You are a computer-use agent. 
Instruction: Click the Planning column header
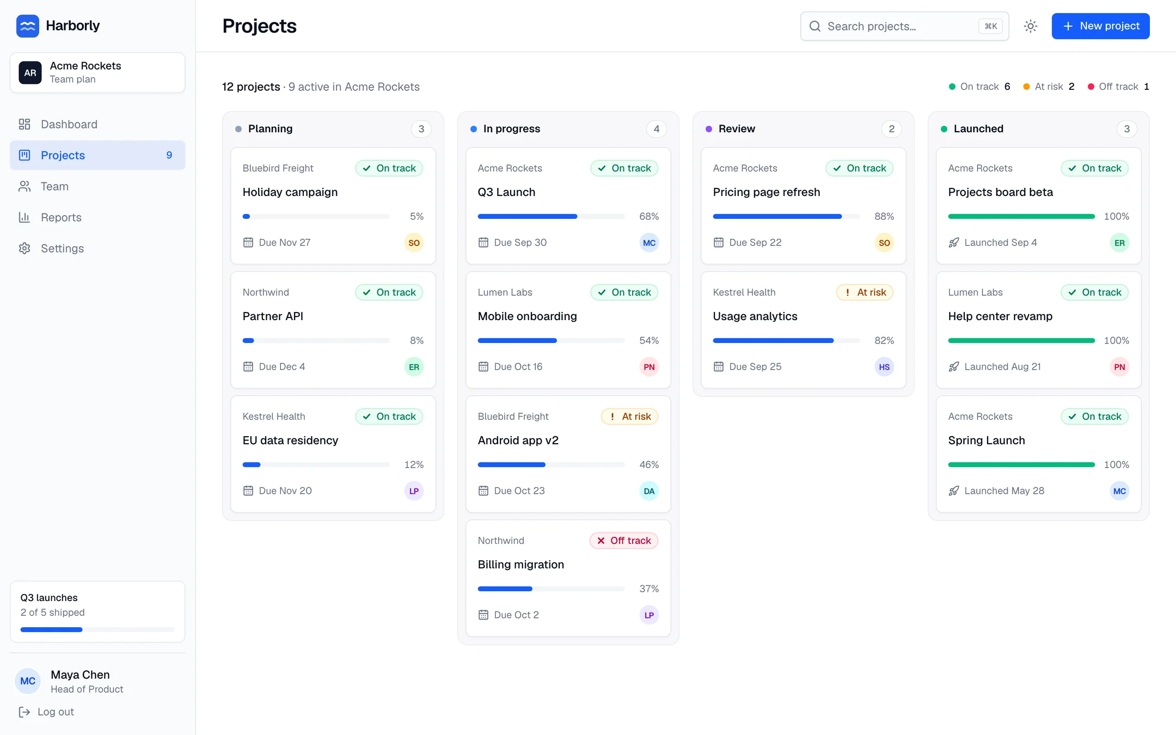333,129
